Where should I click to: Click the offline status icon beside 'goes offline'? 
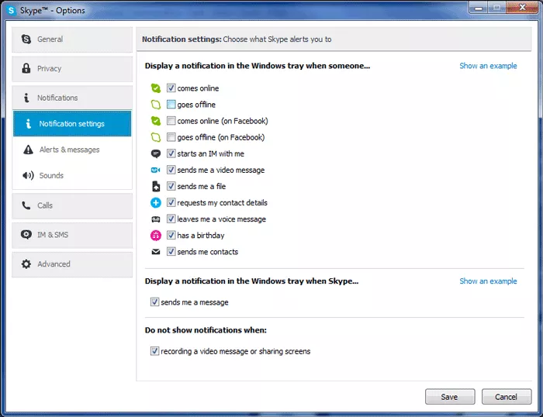156,105
